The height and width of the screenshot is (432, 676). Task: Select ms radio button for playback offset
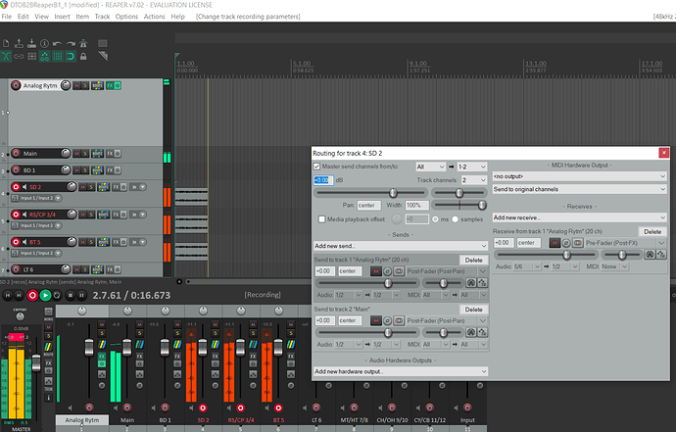point(435,219)
